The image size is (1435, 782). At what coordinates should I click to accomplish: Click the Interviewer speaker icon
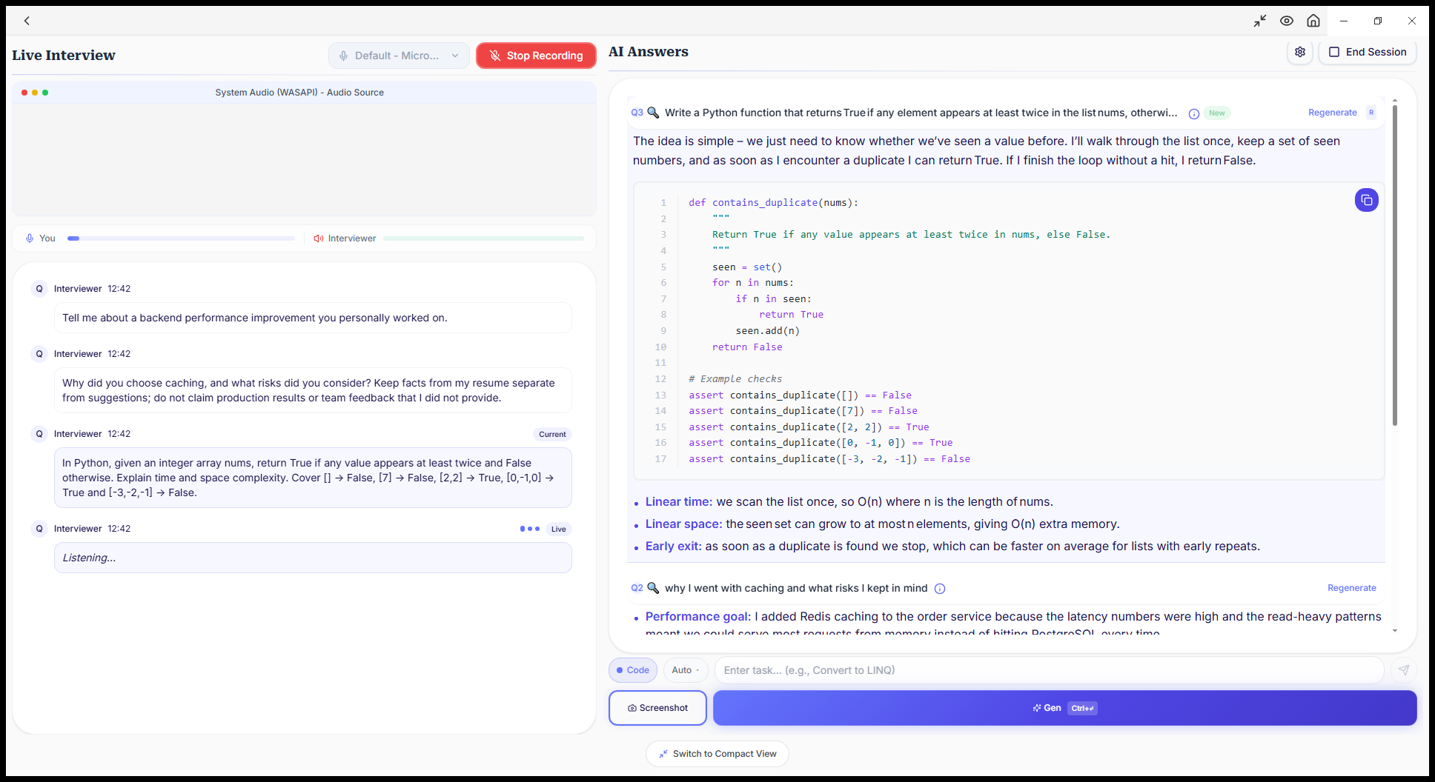[x=319, y=238]
